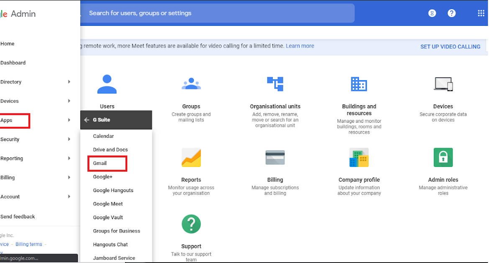Image resolution: width=502 pixels, height=263 pixels.
Task: Expand the Security submenu arrow
Action: 69,139
